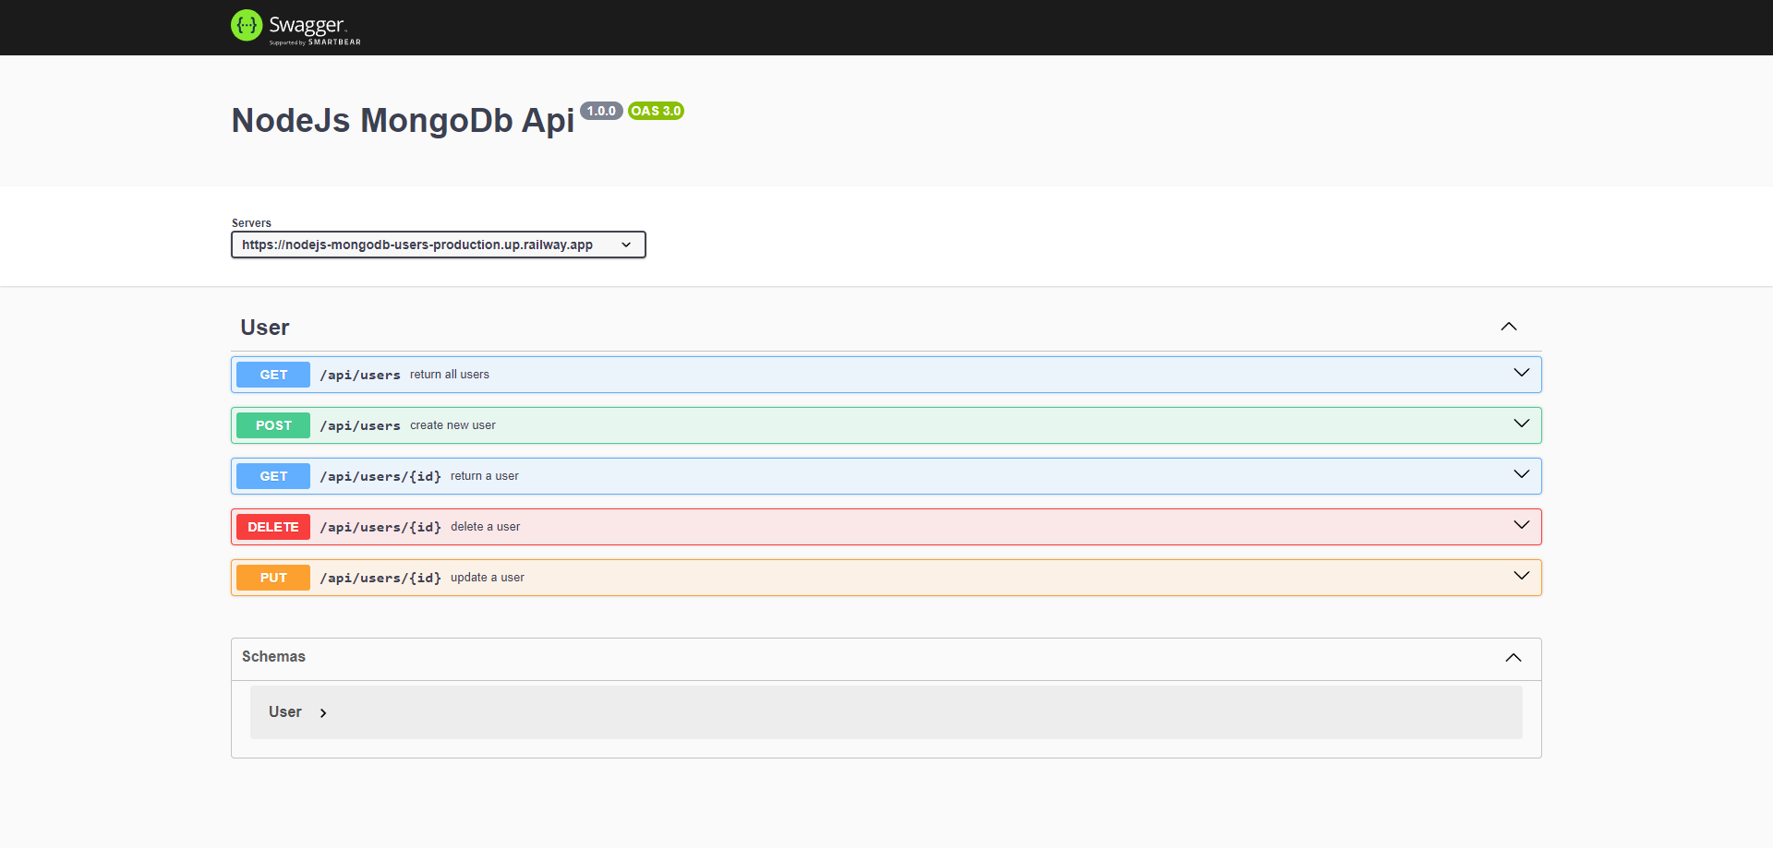Click the PUT method badge
The image size is (1773, 848).
(273, 578)
